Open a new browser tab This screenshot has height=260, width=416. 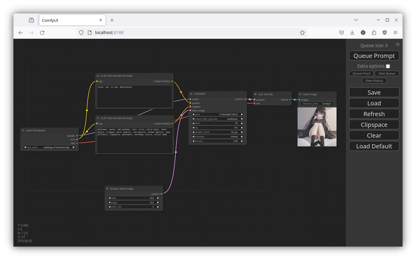[112, 20]
